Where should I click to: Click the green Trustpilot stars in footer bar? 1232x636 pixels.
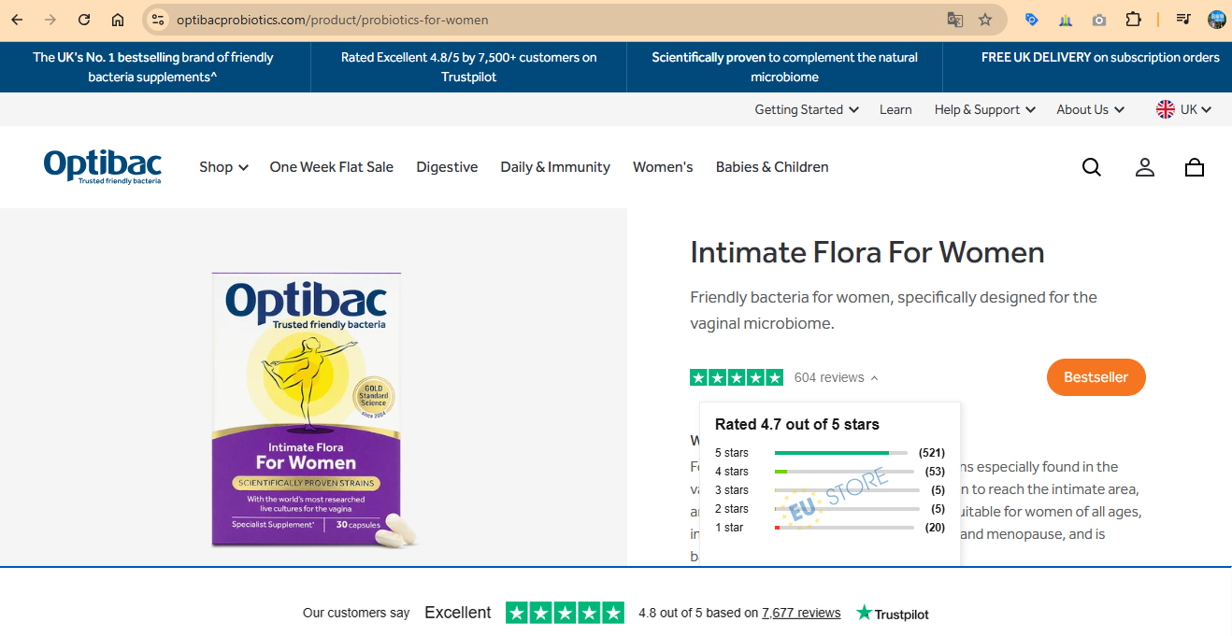(565, 613)
